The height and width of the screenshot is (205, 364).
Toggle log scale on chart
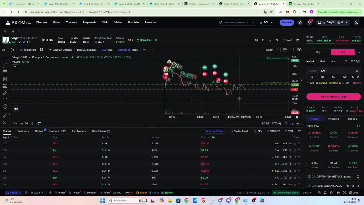coord(291,124)
